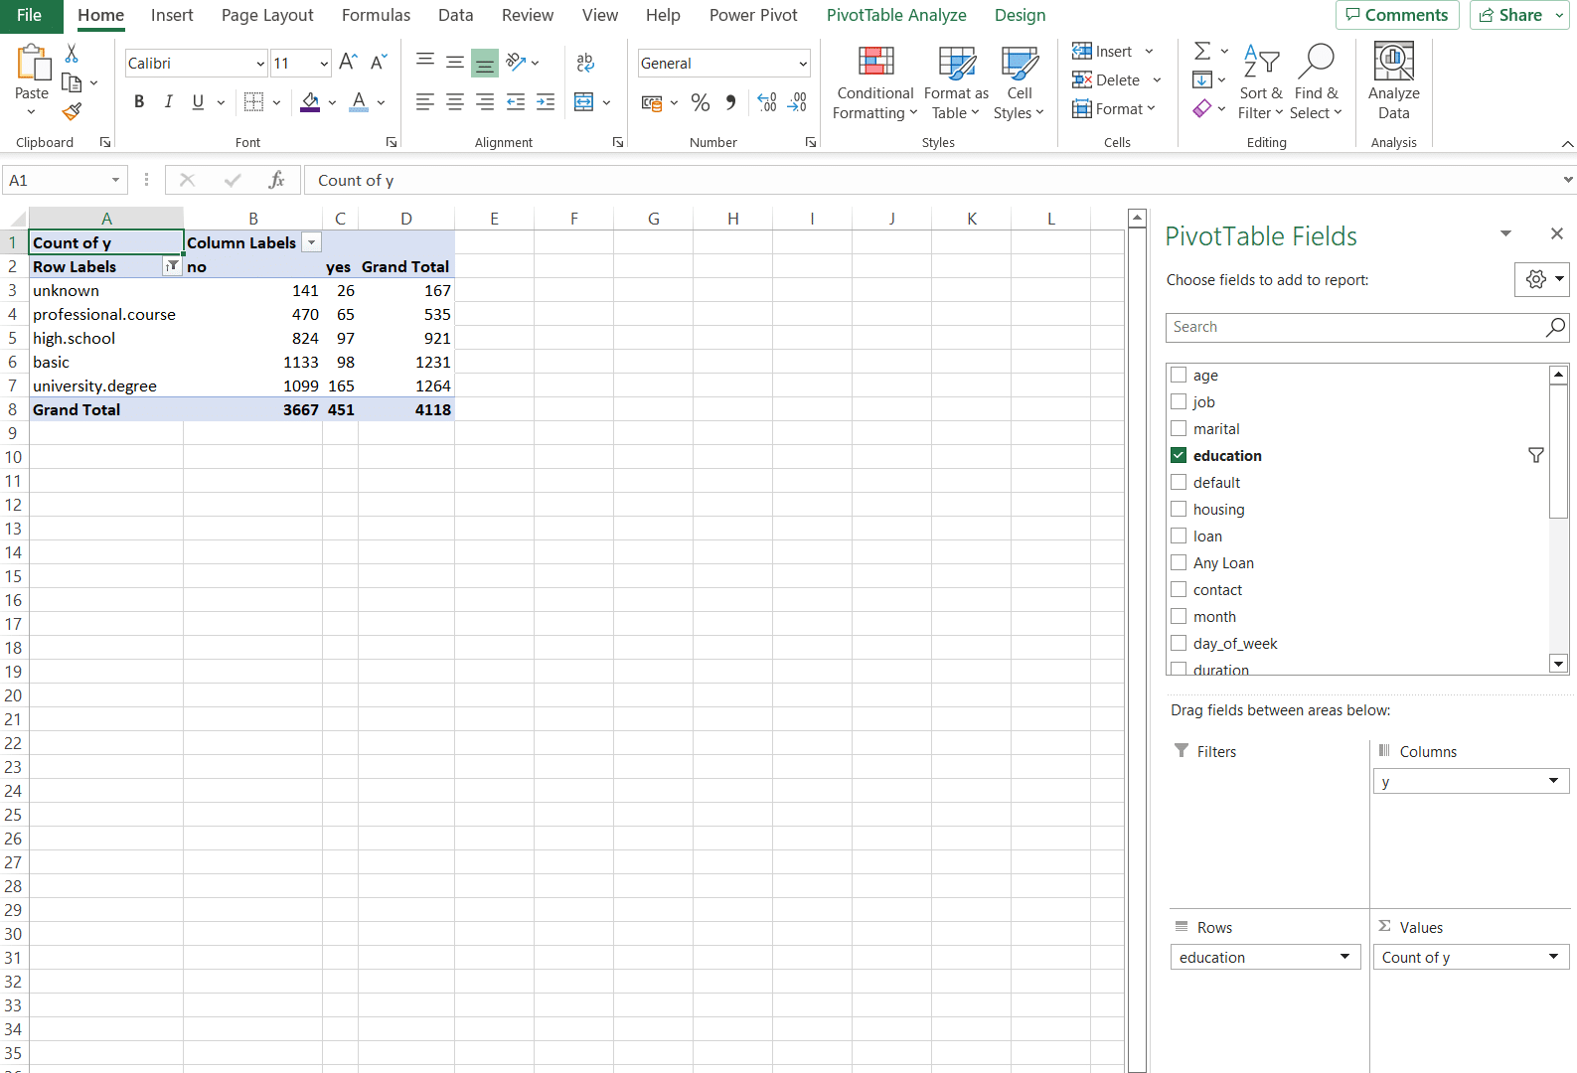Viewport: 1577px width, 1073px height.
Task: Switch to the Formulas tab
Action: pos(376,15)
